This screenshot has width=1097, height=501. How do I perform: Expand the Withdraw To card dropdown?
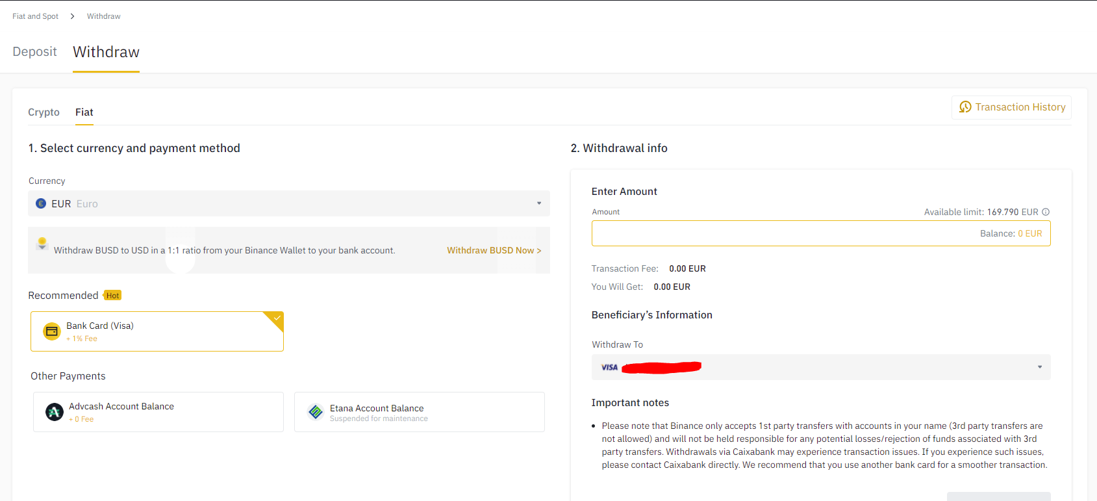[x=821, y=367]
